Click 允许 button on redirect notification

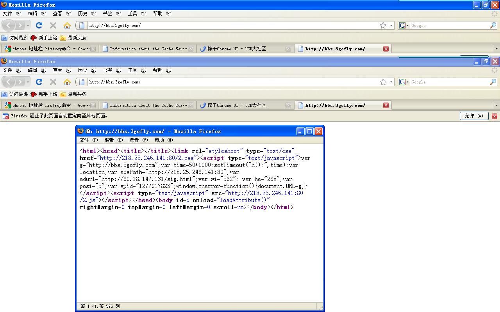[x=474, y=116]
